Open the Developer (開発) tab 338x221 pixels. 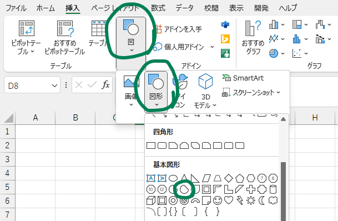261,8
